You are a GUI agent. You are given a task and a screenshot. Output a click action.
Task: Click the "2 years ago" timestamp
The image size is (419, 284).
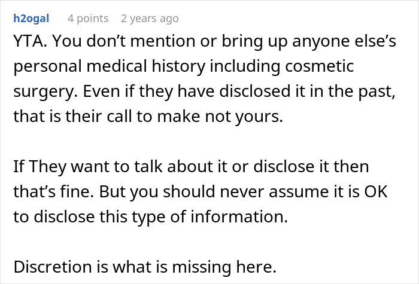150,19
